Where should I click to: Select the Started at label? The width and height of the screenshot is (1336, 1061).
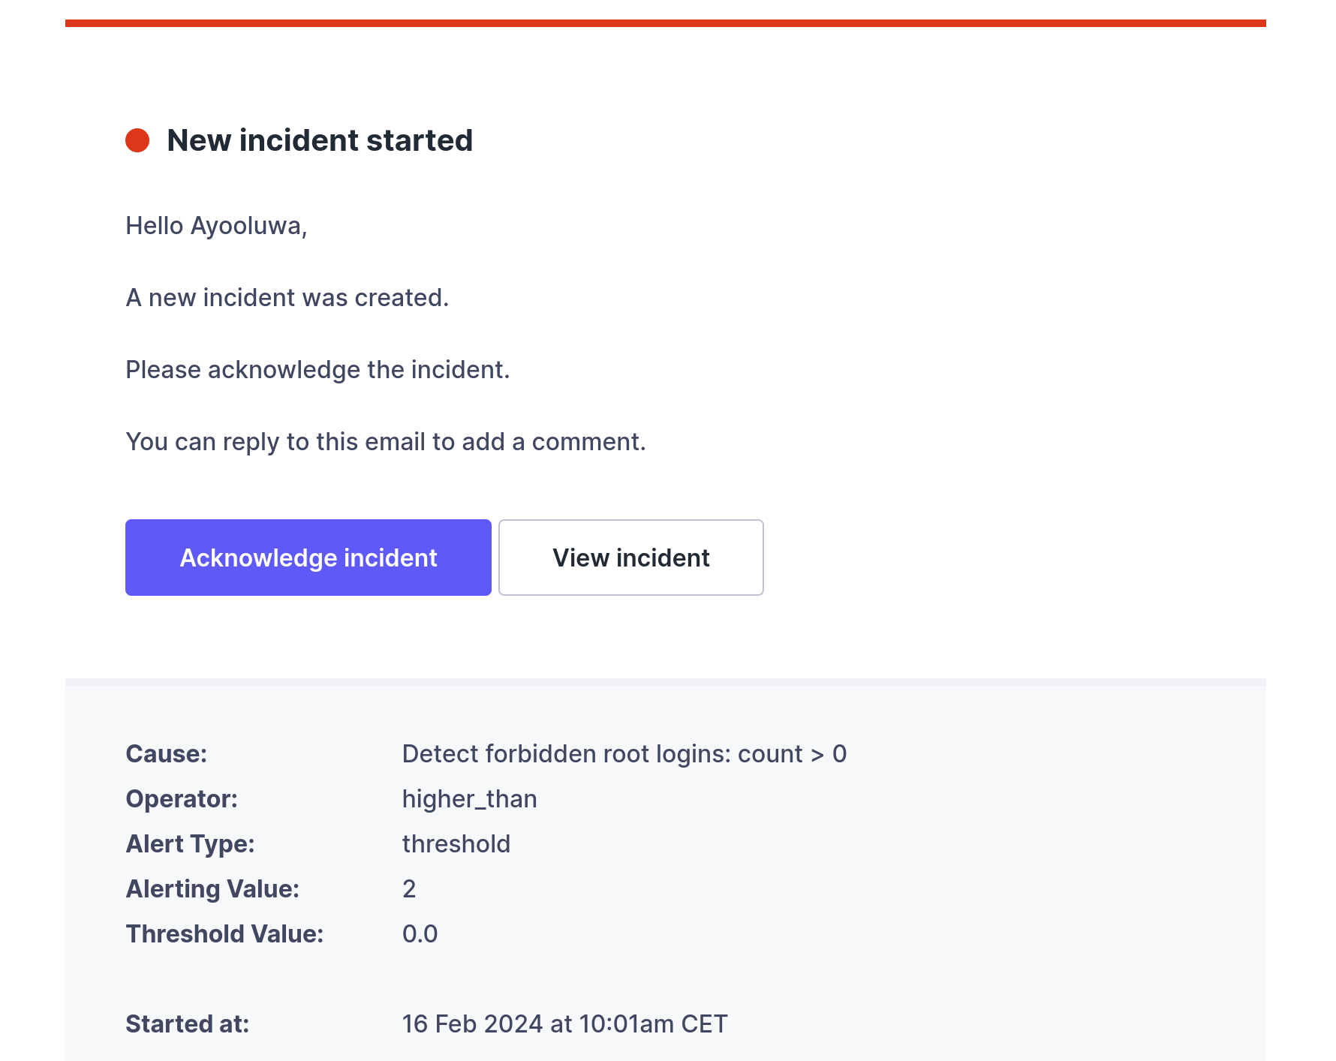[x=188, y=1024]
